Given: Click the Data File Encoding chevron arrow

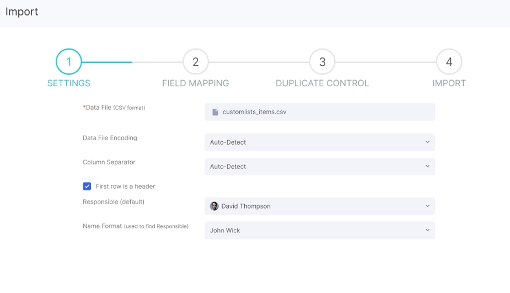Looking at the screenshot, I should (427, 142).
